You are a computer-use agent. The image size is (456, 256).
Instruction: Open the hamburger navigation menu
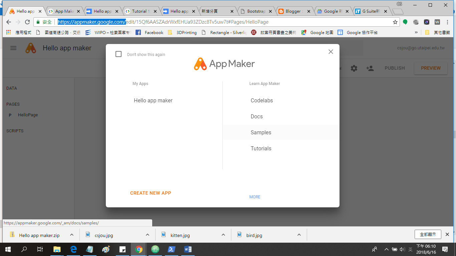(x=13, y=48)
